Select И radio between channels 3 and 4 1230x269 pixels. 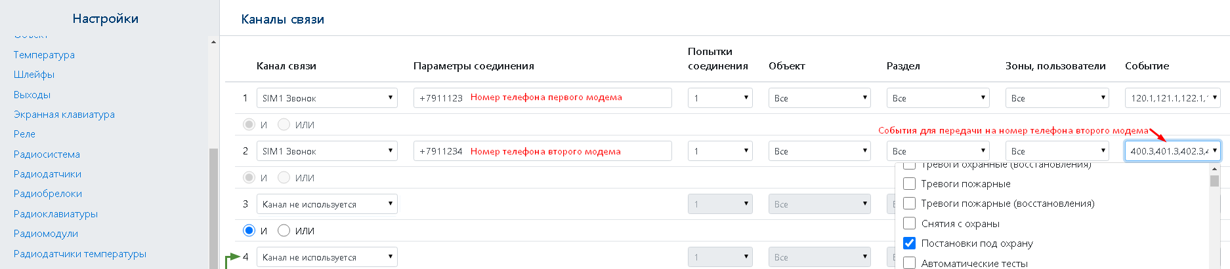(249, 230)
